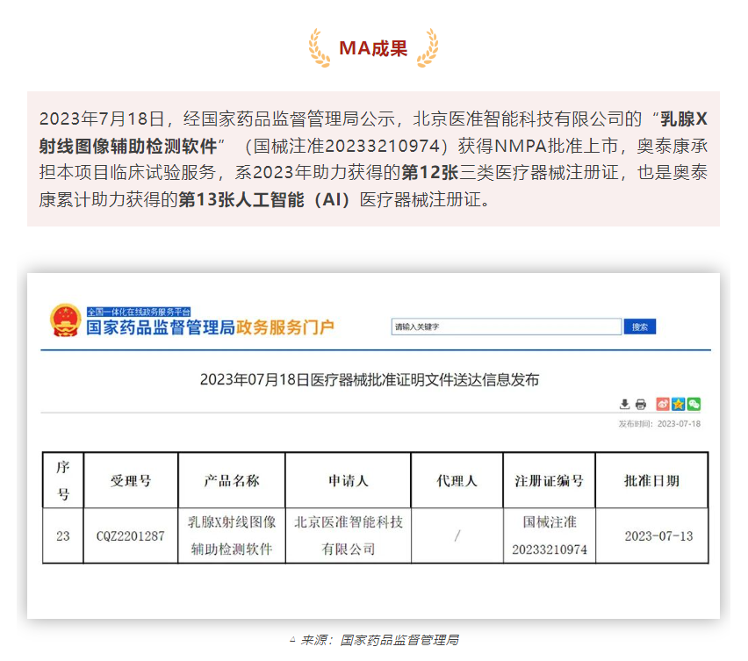Viewport: 748px width, 661px height.
Task: Click the 国家药品监督管理局政务服务门户 title
Action: tap(210, 328)
